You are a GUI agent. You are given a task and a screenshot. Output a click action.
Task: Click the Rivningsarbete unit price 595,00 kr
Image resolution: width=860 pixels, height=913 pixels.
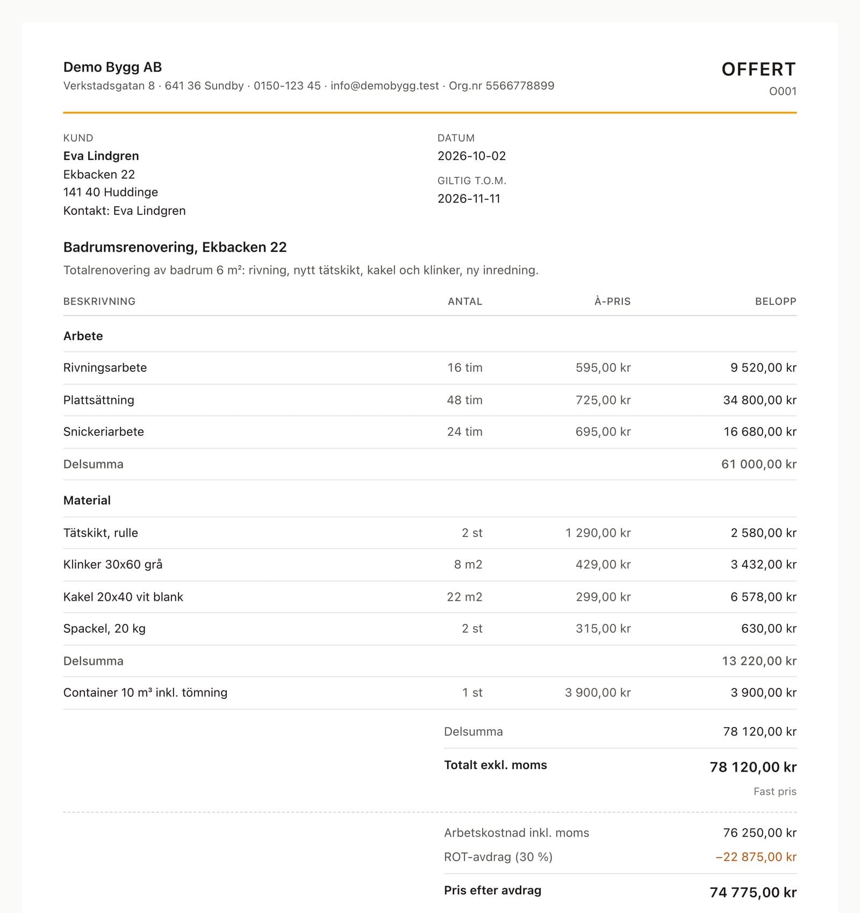click(603, 368)
